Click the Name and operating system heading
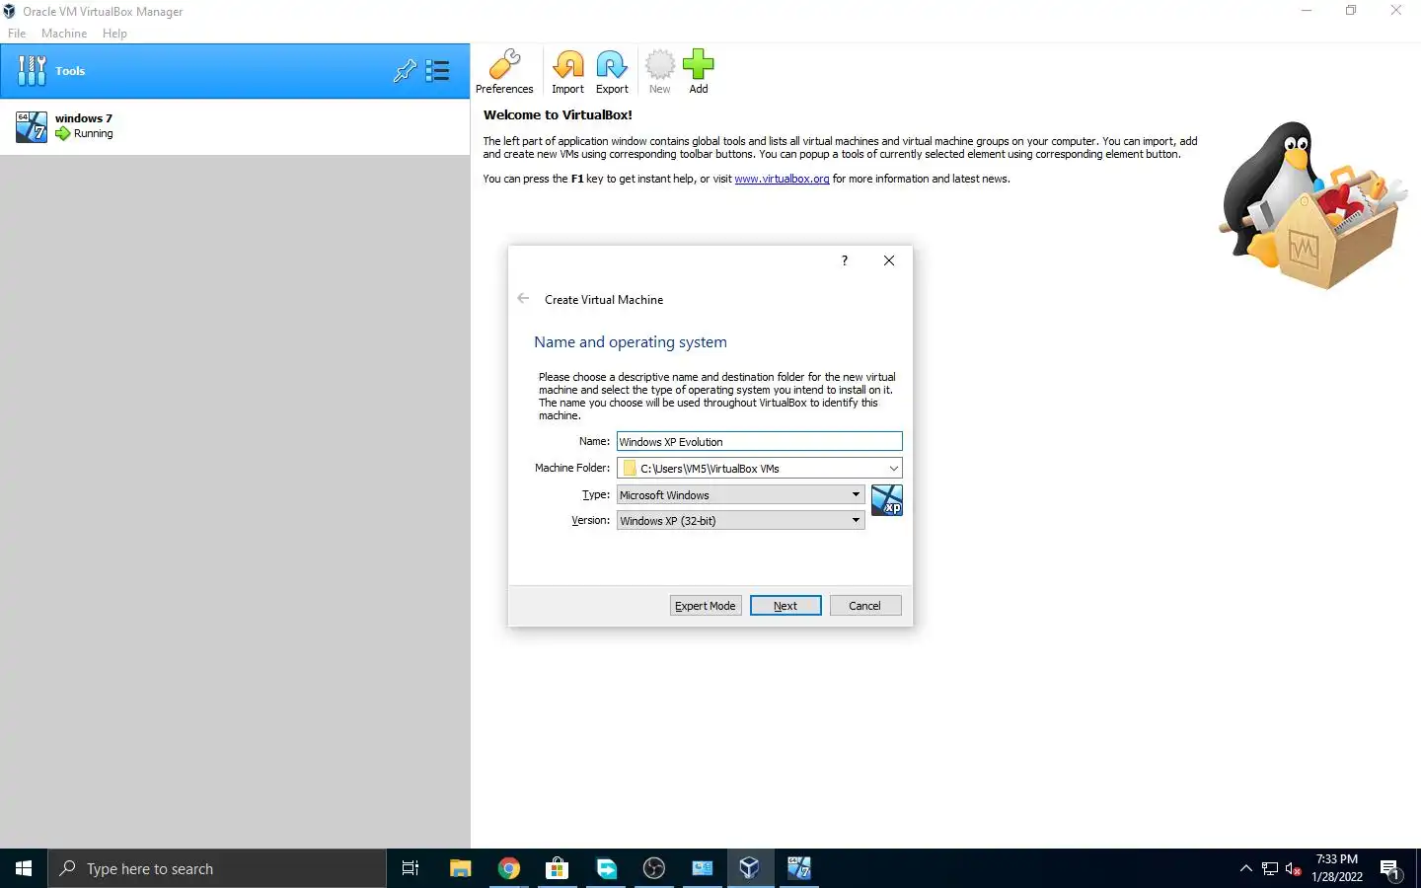This screenshot has height=888, width=1421. point(631,342)
